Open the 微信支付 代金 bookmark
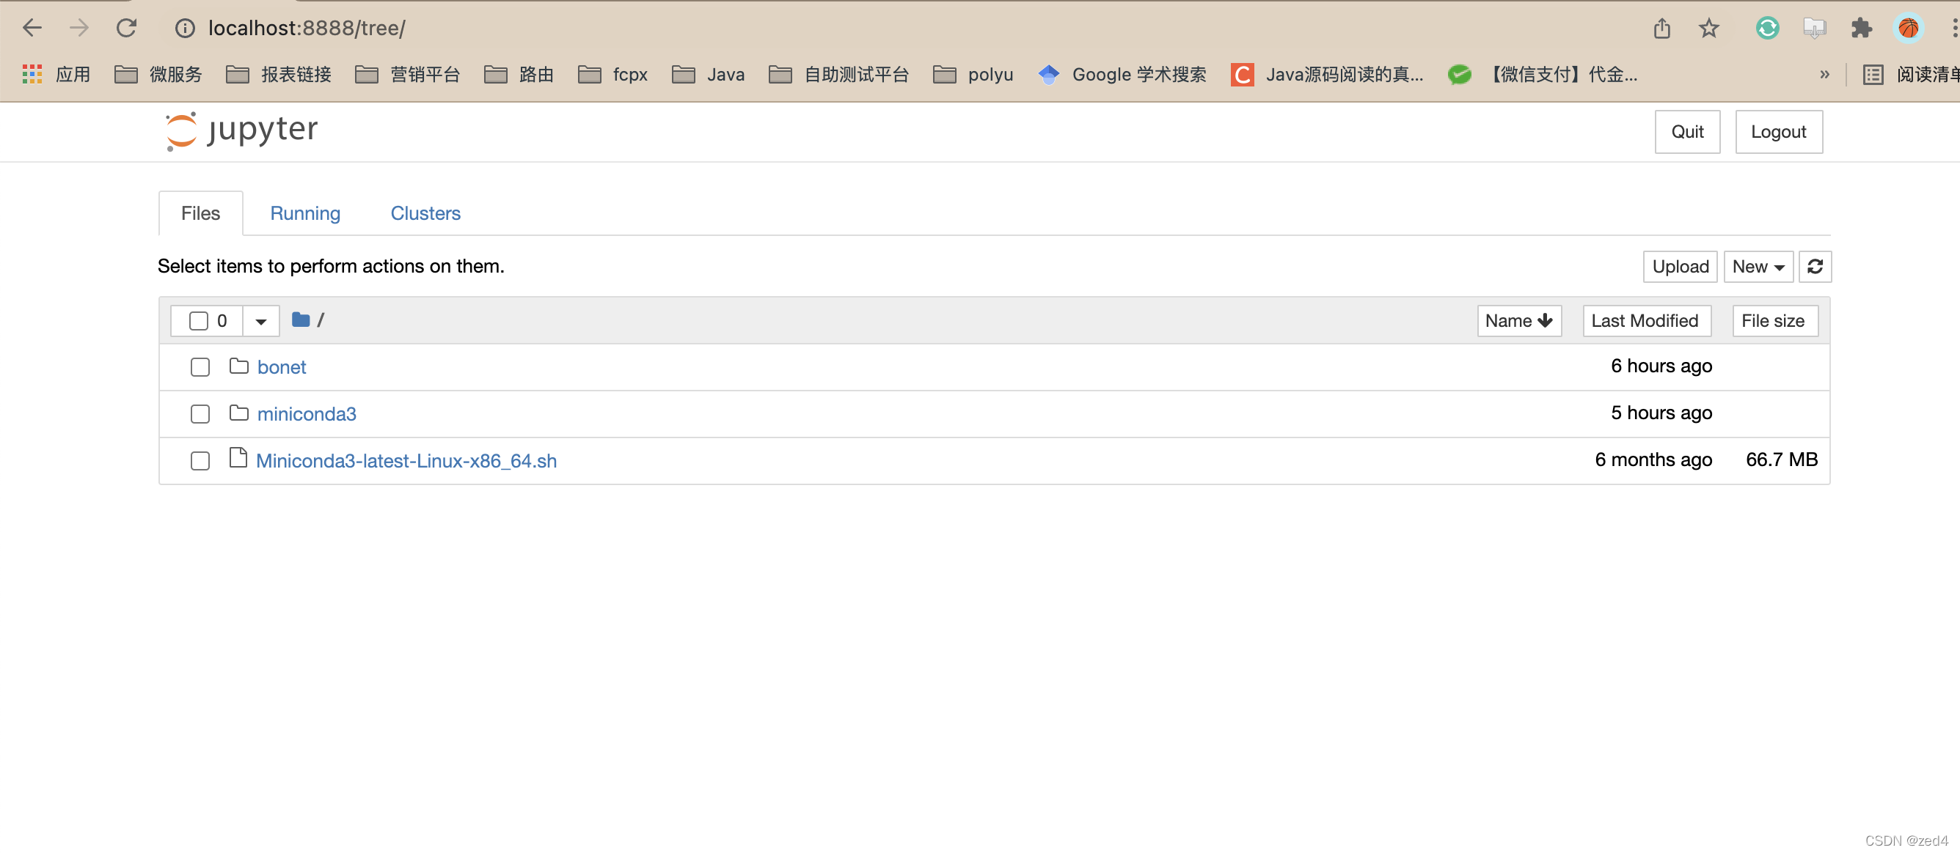Viewport: 1960px width, 853px height. (x=1543, y=75)
